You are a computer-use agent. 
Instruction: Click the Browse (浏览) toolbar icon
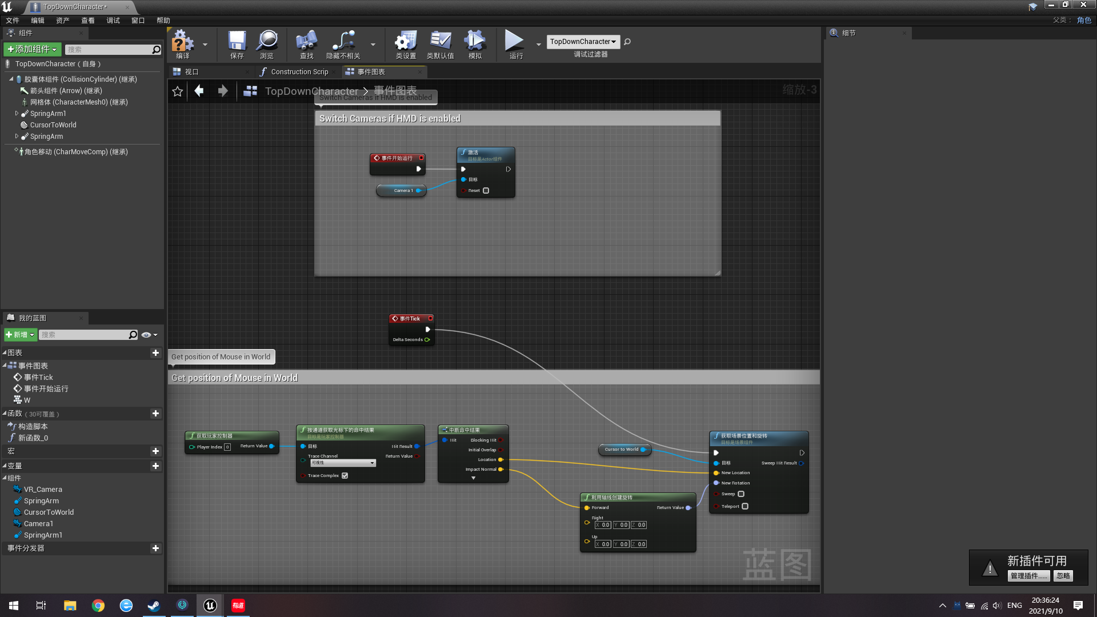coord(267,44)
